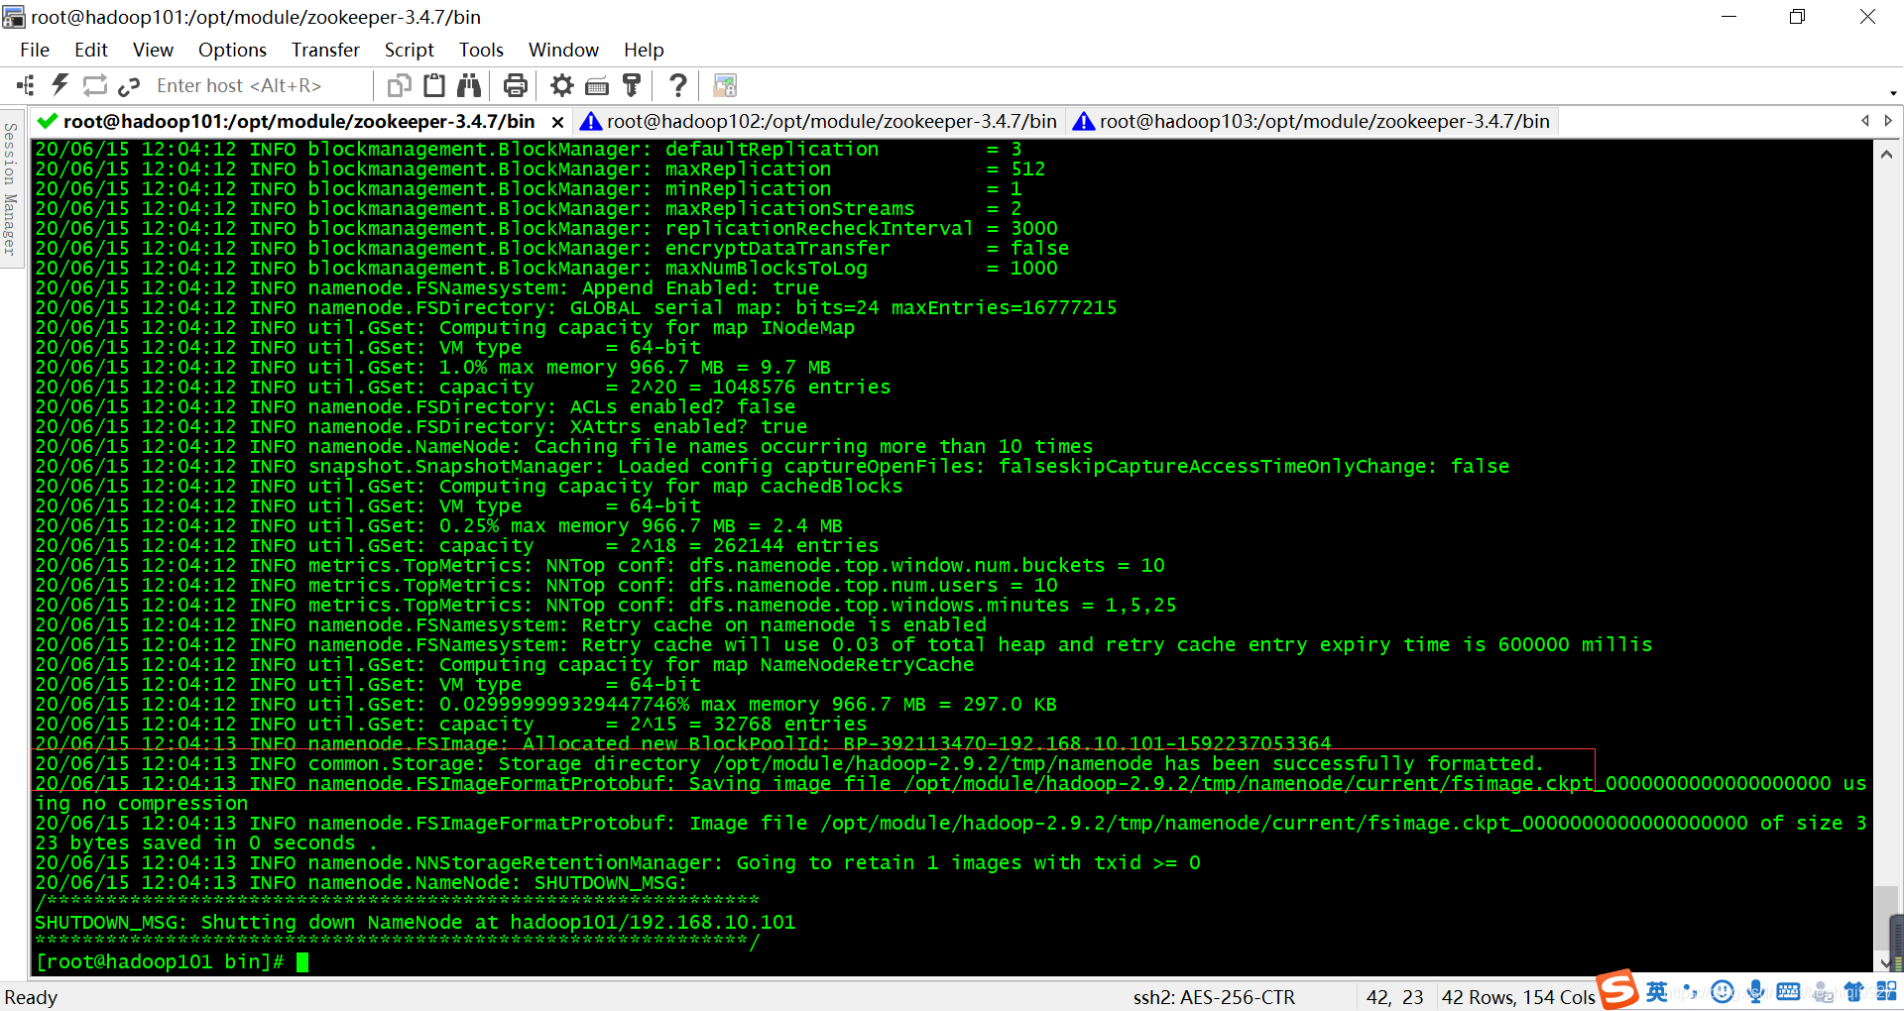Open the Options menu
This screenshot has height=1011, width=1904.
(232, 50)
